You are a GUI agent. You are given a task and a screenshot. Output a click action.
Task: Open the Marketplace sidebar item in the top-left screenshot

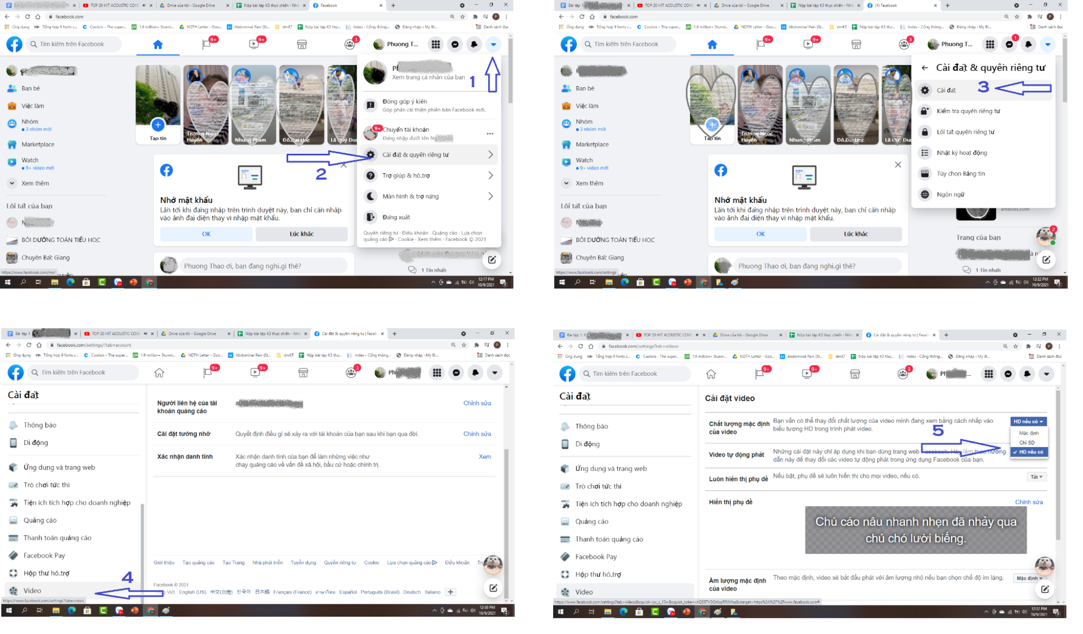coord(38,145)
